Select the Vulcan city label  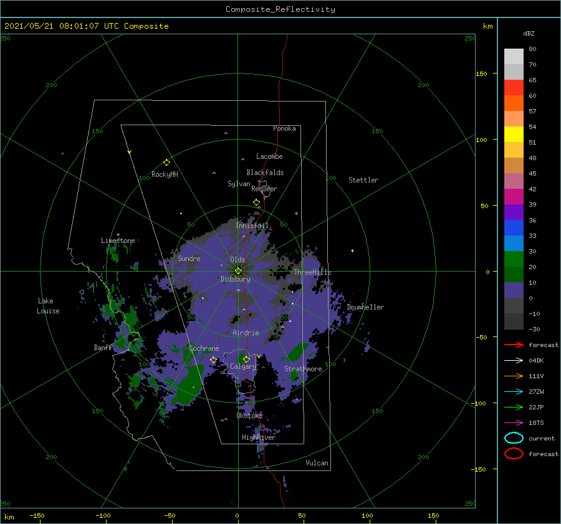pos(317,463)
